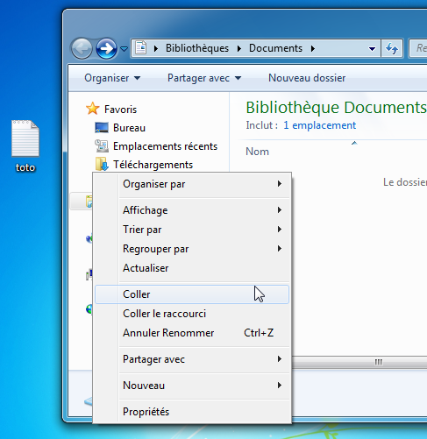427x439 pixels.
Task: Select Bibliothèques in the address path
Action: point(197,48)
